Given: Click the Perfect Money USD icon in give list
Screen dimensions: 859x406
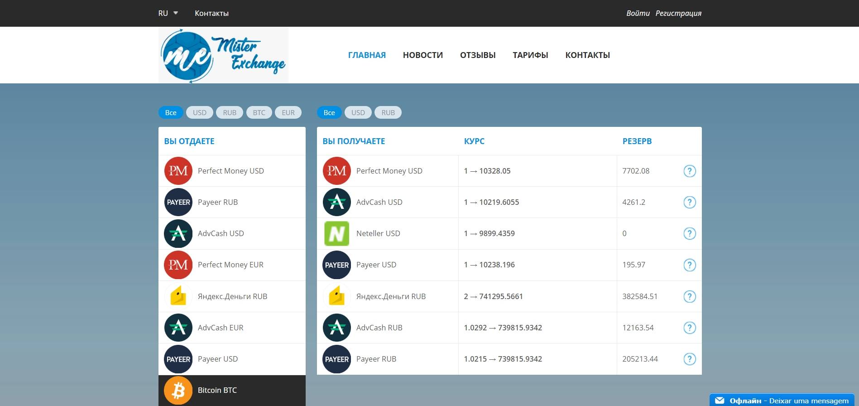Looking at the screenshot, I should pos(178,171).
